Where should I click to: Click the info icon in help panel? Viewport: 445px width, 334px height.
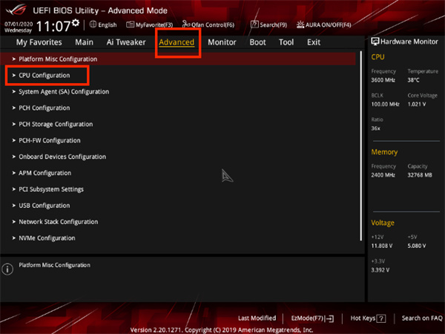point(8,269)
